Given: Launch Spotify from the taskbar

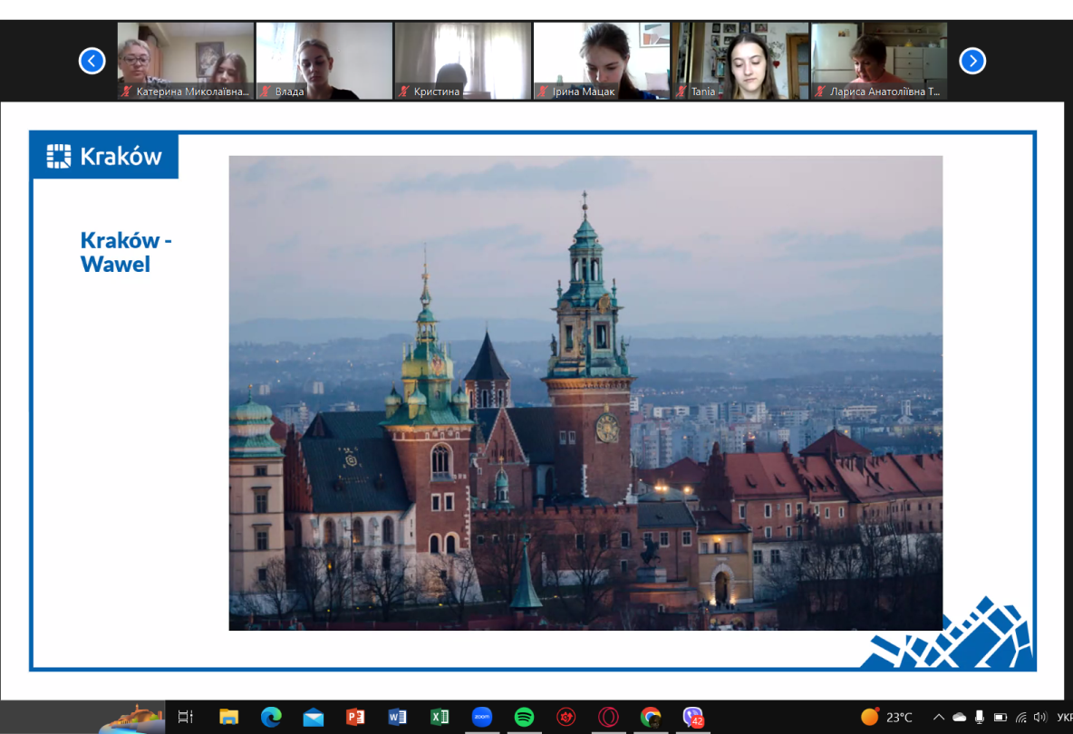Looking at the screenshot, I should pos(524,717).
